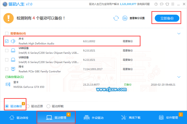Check the Realtek PCIe GBE network card checkbox
187x124 pixels.
(7, 69)
